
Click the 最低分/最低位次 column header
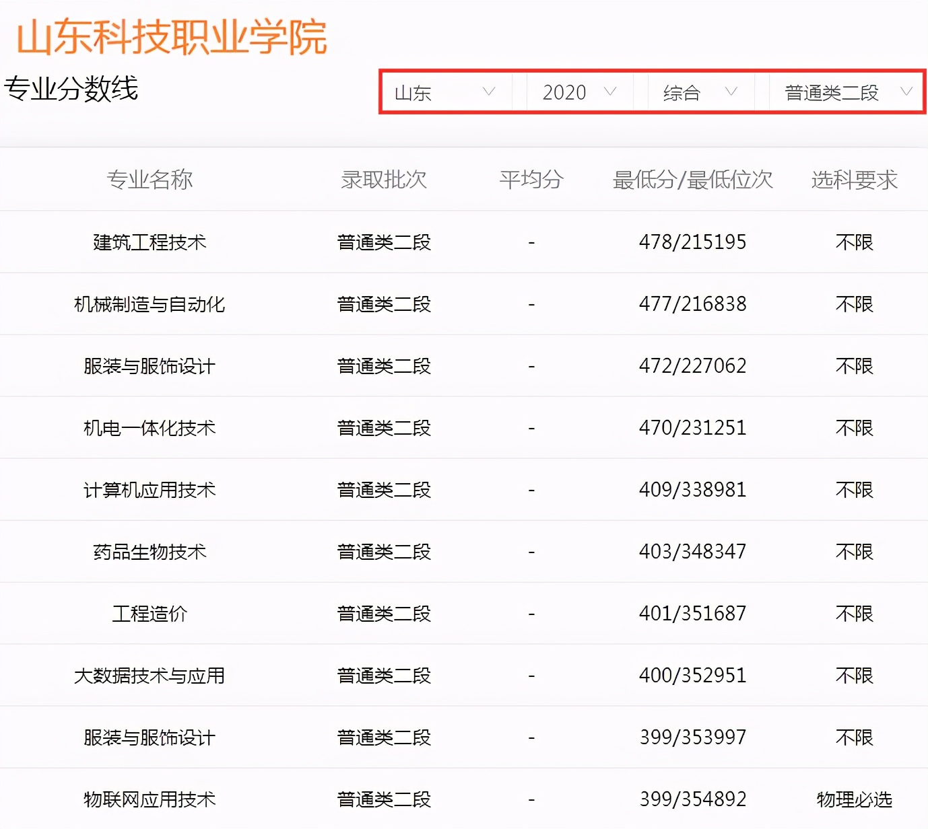(x=692, y=179)
